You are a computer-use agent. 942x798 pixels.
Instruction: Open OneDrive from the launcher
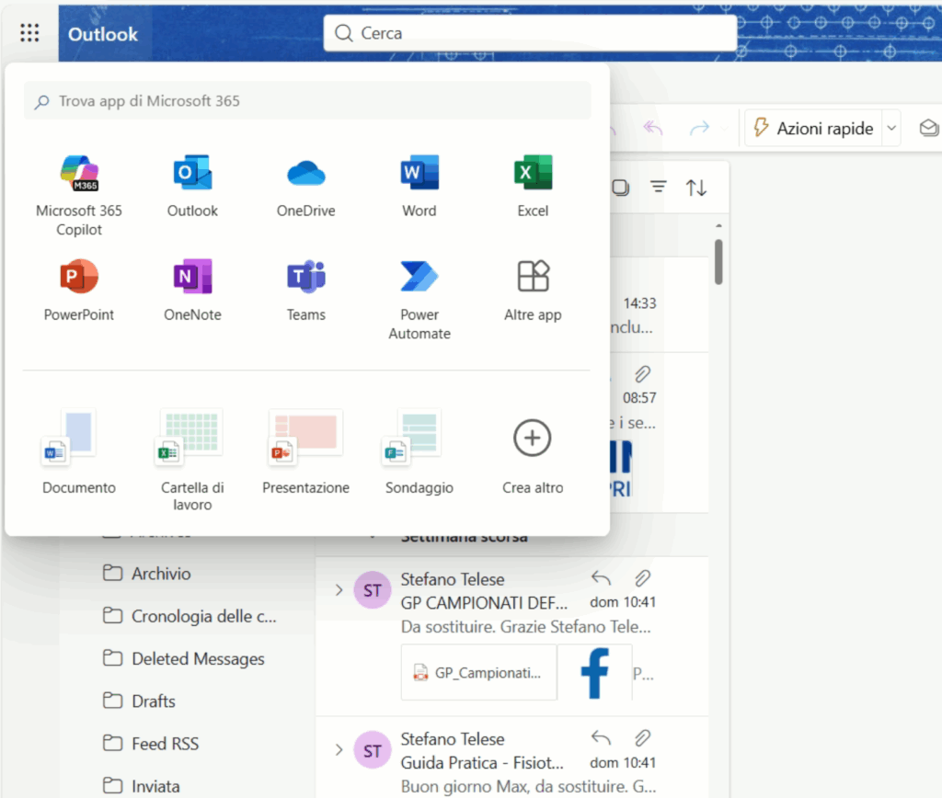coord(305,186)
